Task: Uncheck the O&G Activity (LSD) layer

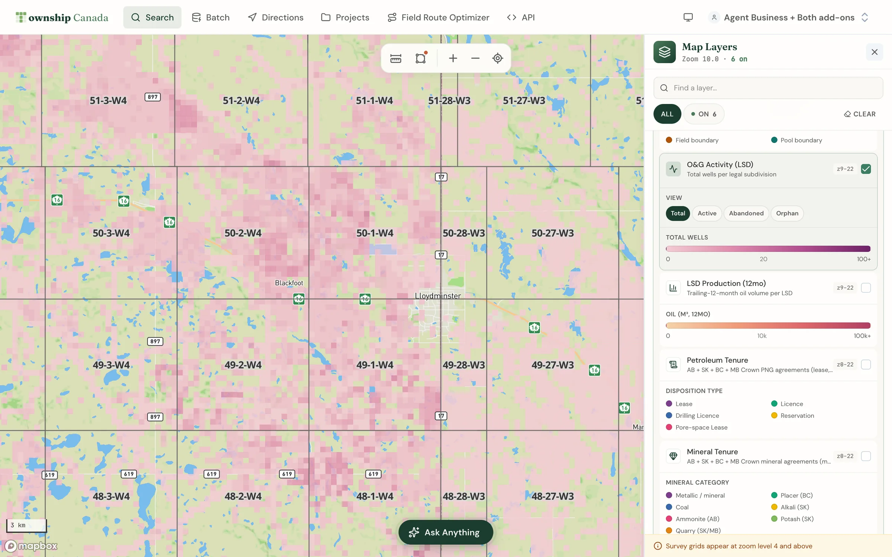Action: point(866,169)
